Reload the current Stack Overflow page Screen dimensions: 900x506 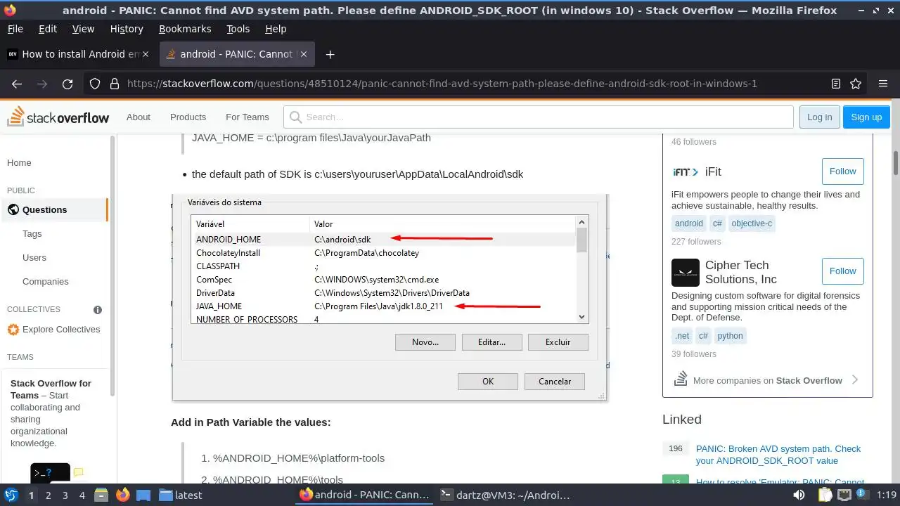(x=67, y=84)
